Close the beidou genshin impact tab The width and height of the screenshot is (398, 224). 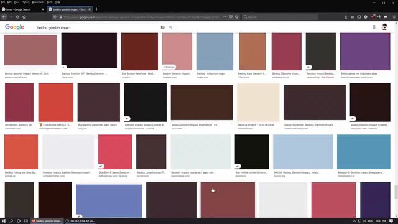90,9
